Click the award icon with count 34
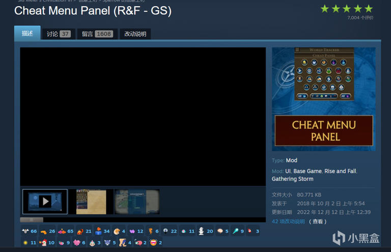Screen dimensions: 391x252 pyautogui.click(x=98, y=231)
